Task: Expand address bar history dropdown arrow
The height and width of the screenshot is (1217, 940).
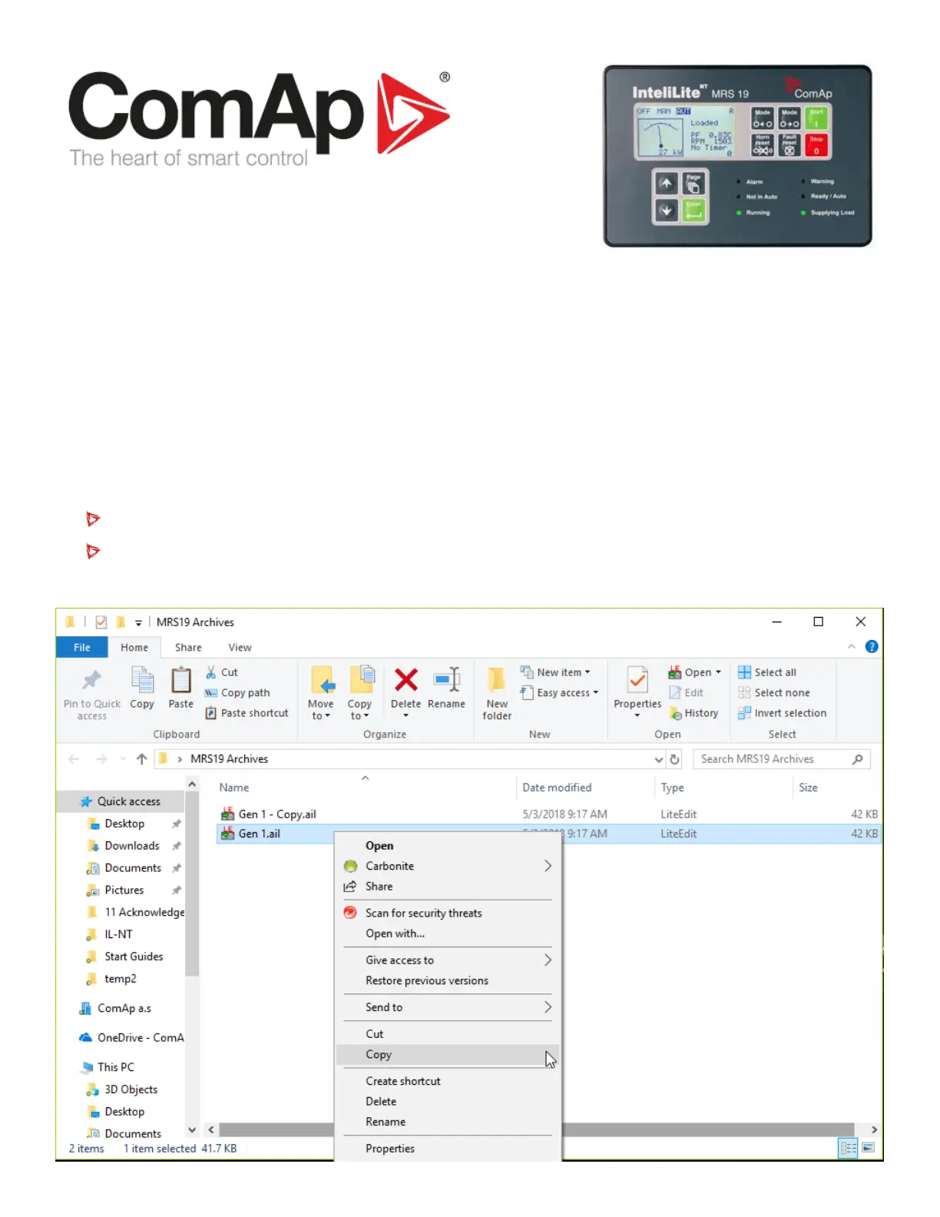Action: coord(658,759)
